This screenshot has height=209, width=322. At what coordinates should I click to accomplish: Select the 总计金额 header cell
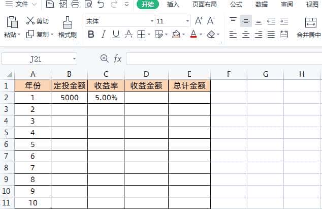(x=189, y=85)
